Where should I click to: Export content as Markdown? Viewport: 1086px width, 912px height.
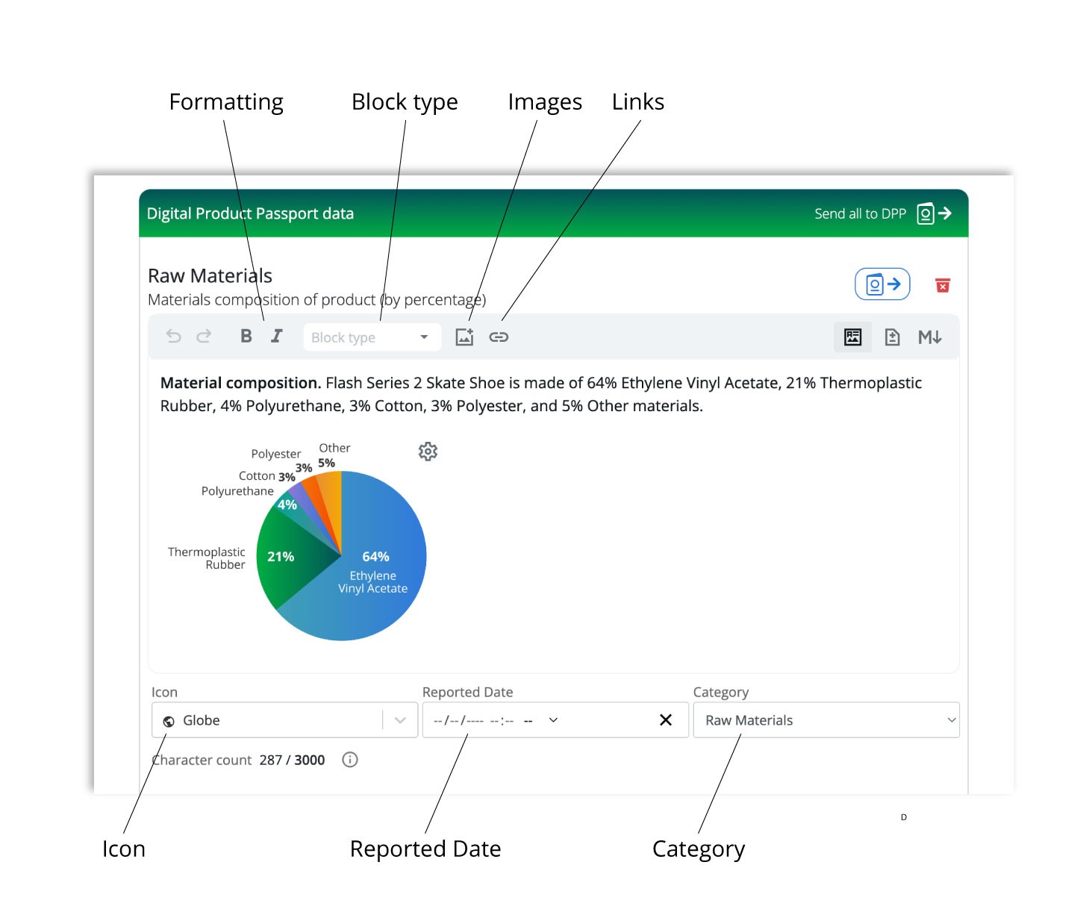931,337
